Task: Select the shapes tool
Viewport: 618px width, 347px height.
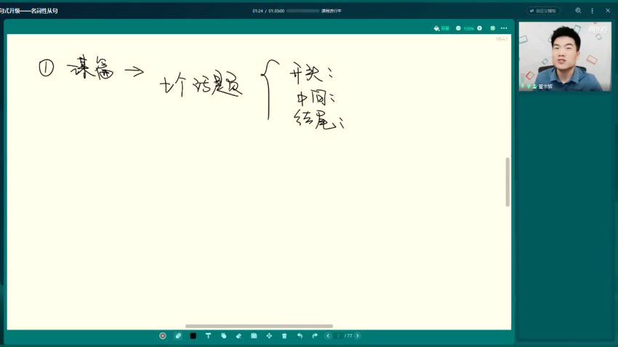Action: [x=223, y=336]
